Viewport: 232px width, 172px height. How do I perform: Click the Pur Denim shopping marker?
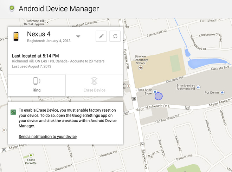pos(222,93)
